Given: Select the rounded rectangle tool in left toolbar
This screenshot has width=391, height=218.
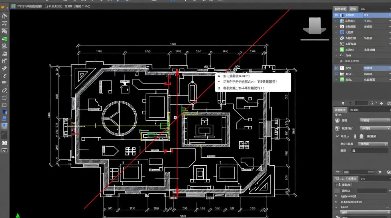Looking at the screenshot, I should click(4, 105).
